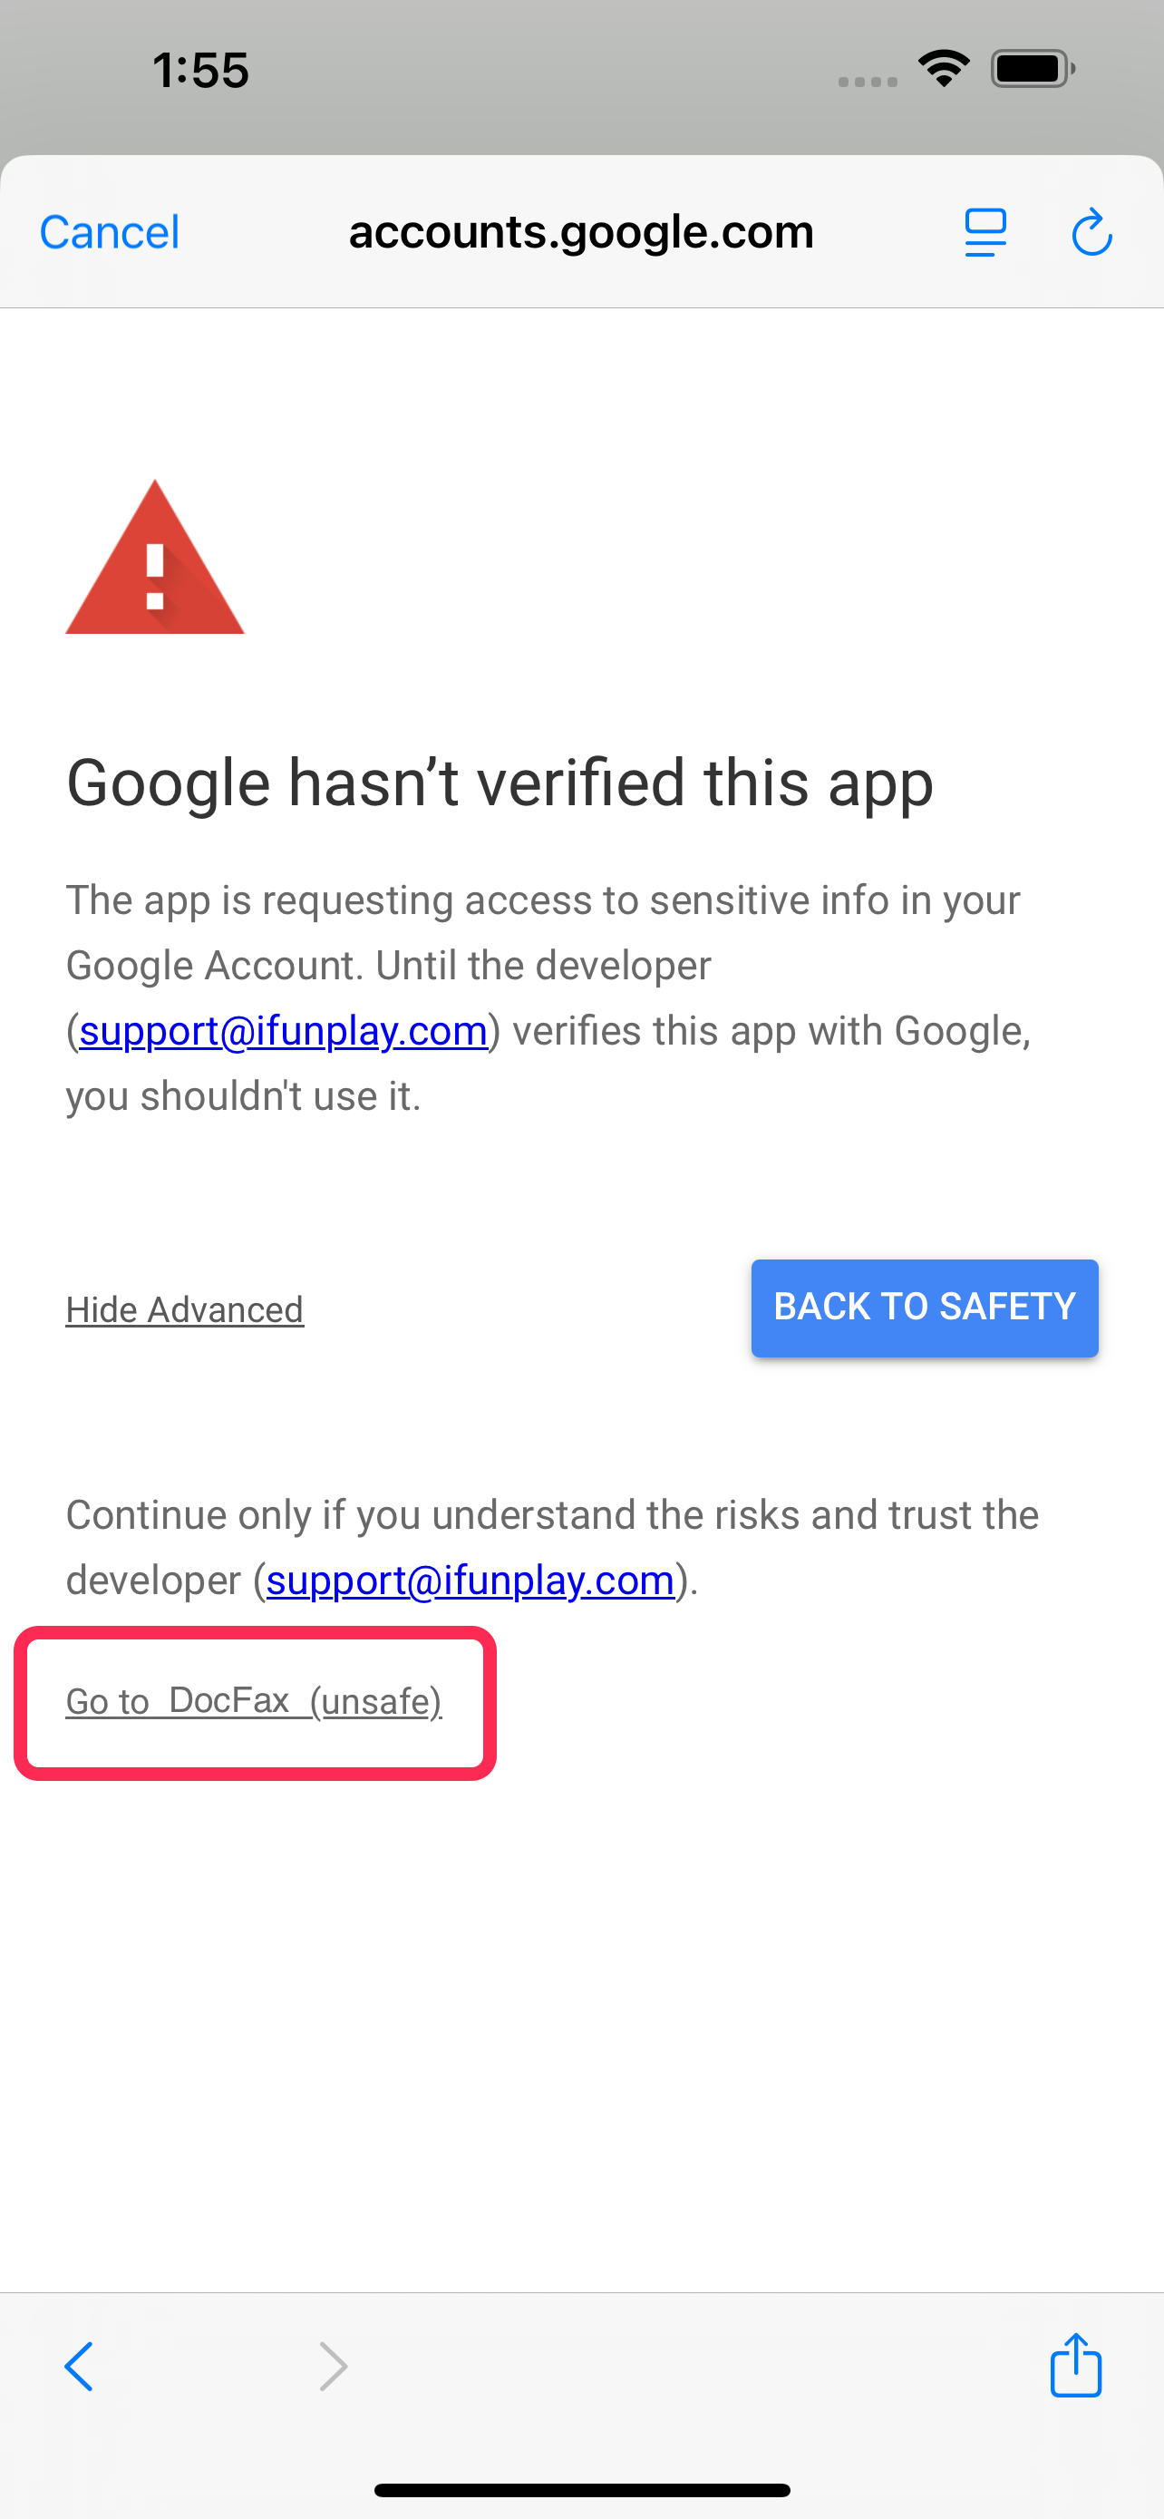The height and width of the screenshot is (2519, 1164).
Task: Tap the 1:55 clock in status bar
Action: [200, 71]
